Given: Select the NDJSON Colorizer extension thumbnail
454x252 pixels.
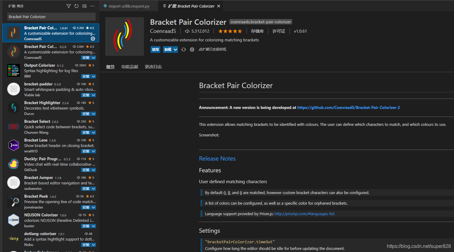Looking at the screenshot, I should point(13,220).
